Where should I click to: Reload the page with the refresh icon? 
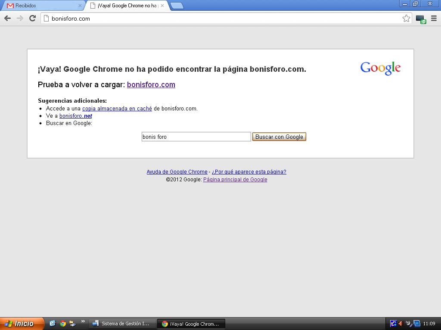pyautogui.click(x=33, y=18)
